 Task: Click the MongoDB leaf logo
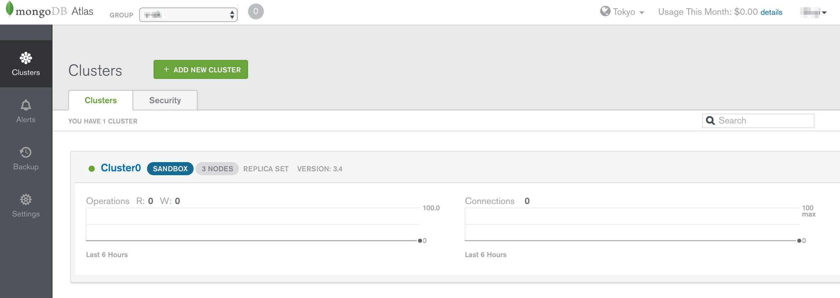tap(10, 9)
